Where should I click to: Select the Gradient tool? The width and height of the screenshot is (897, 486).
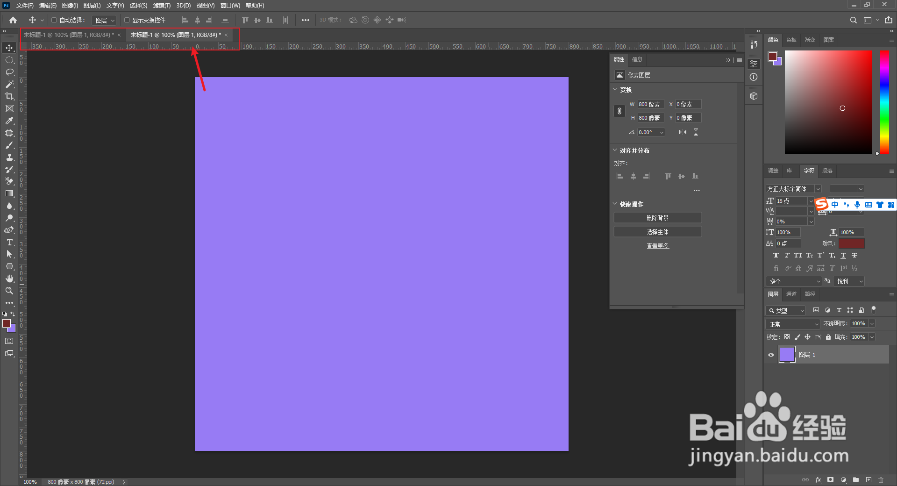click(9, 193)
